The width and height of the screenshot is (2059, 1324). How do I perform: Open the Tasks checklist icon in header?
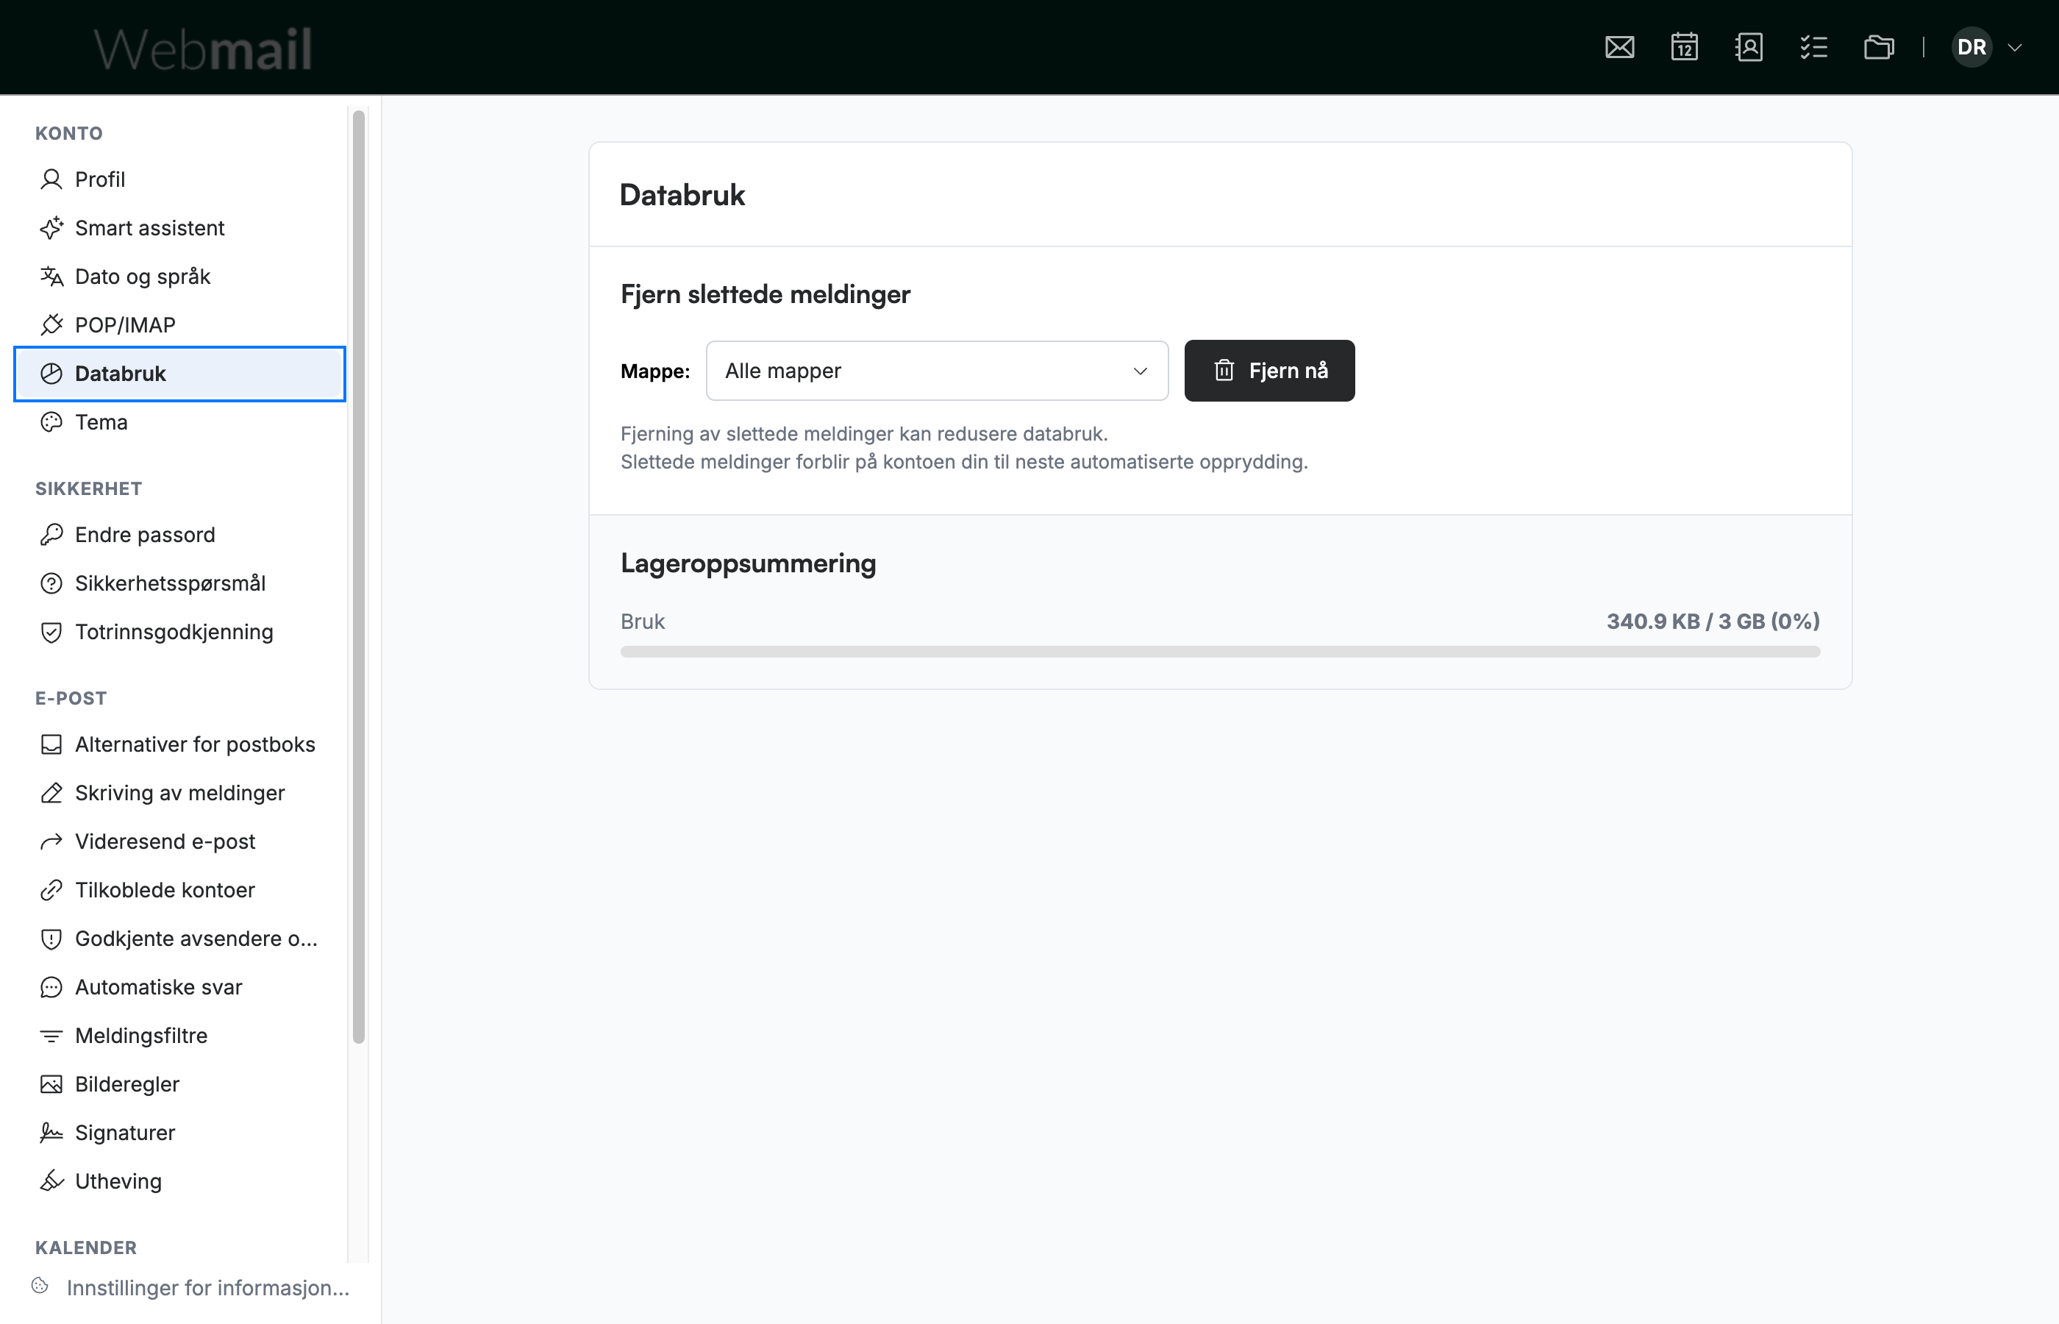tap(1813, 47)
